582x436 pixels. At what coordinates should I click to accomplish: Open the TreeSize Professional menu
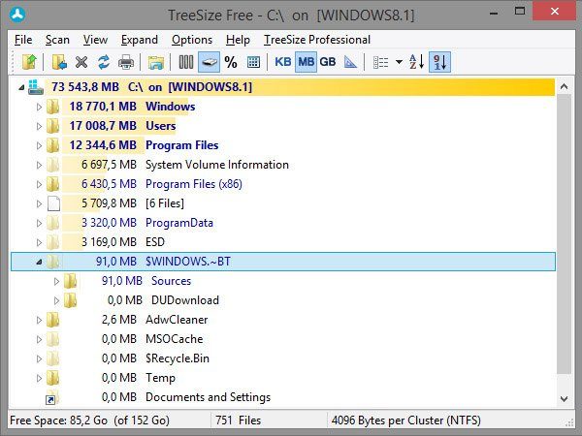pyautogui.click(x=317, y=40)
